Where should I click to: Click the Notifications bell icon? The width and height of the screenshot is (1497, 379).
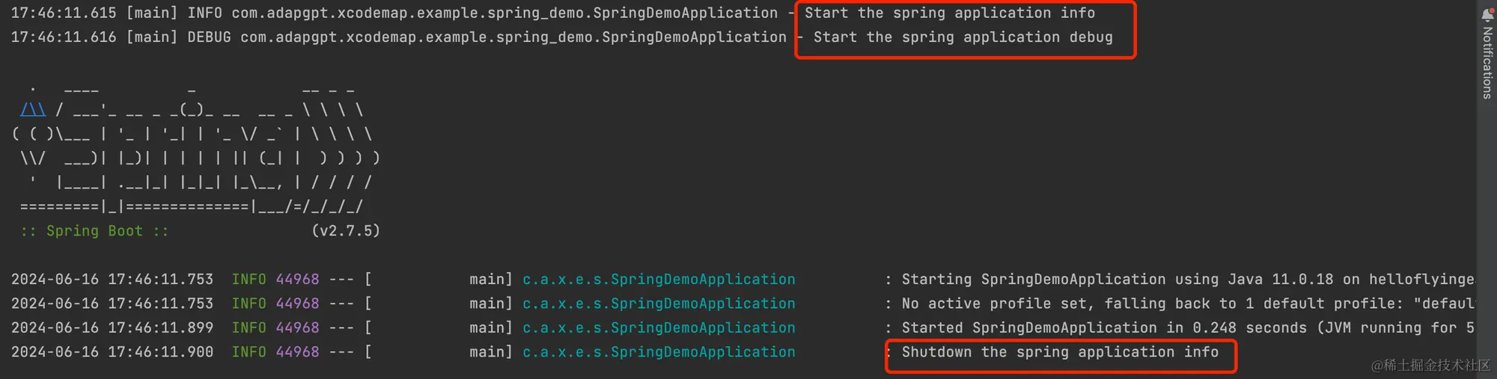point(1487,15)
